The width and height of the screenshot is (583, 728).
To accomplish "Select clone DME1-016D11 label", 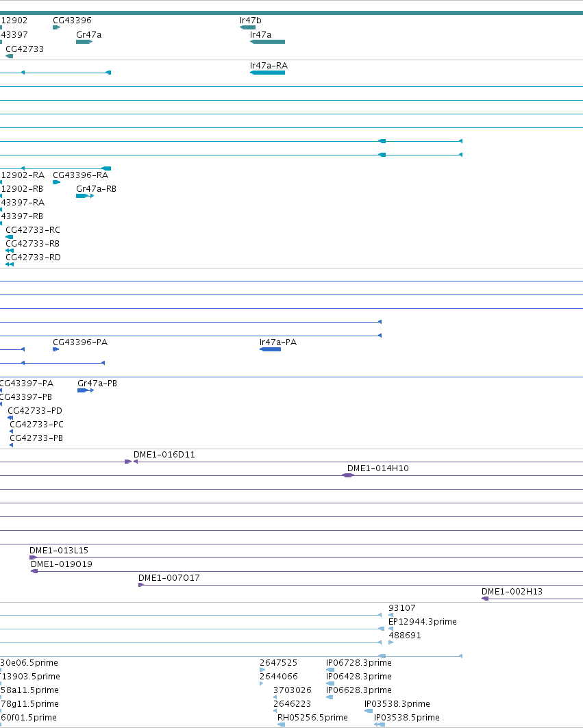I will [x=164, y=455].
